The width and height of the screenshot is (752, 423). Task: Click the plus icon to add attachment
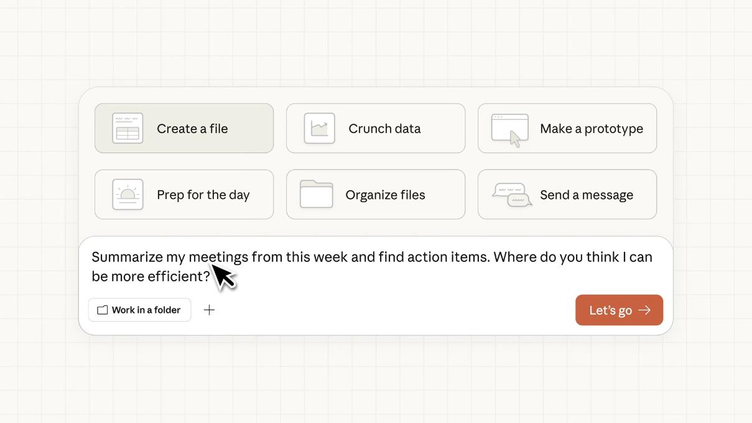pos(209,310)
